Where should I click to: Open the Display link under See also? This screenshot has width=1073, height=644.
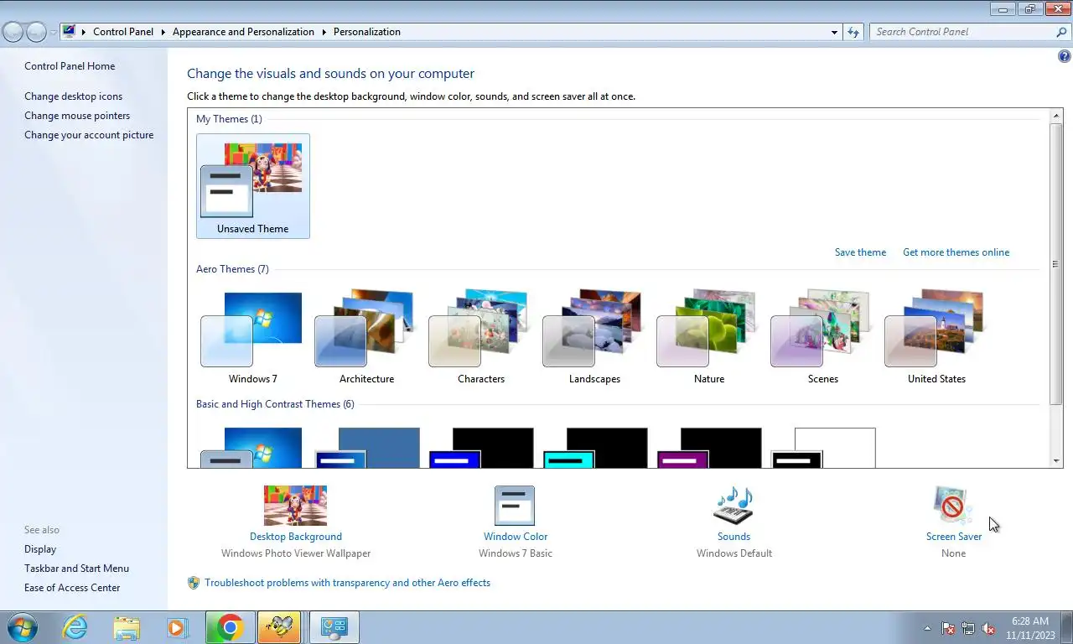click(x=40, y=549)
